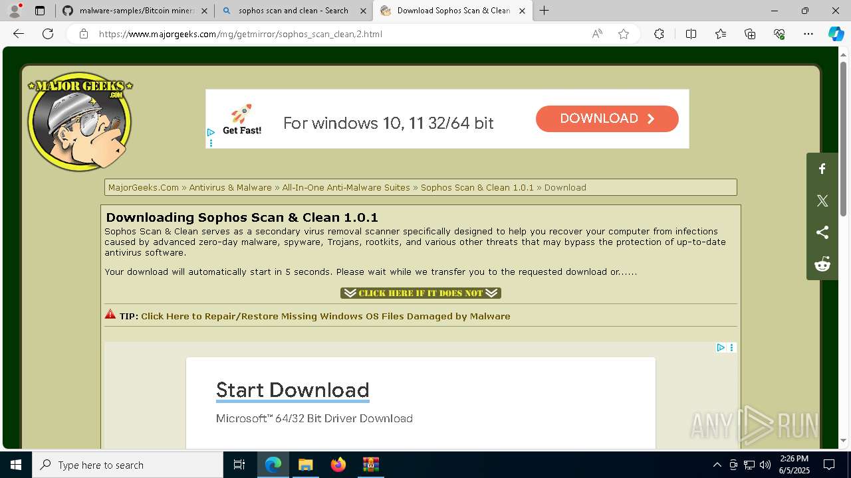Open the Collections icon

[x=750, y=34]
